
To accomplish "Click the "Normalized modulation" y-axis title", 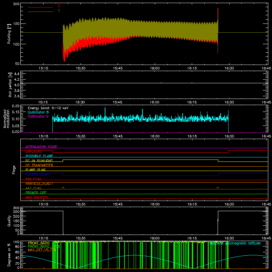I will tap(6, 119).
